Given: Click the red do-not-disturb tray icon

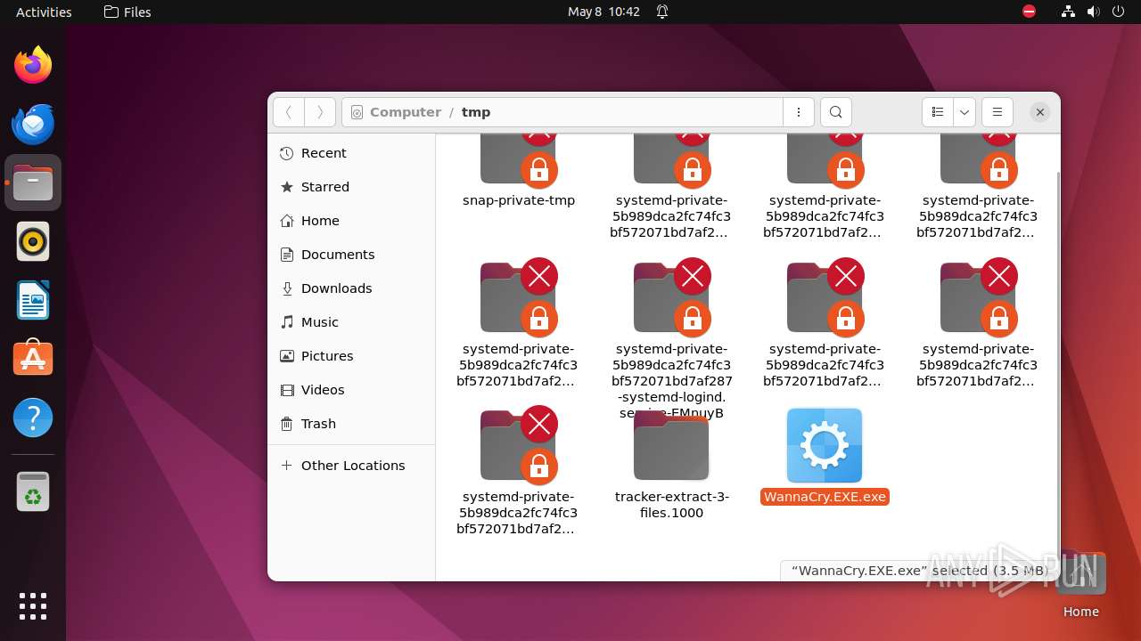Looking at the screenshot, I should [x=1029, y=12].
